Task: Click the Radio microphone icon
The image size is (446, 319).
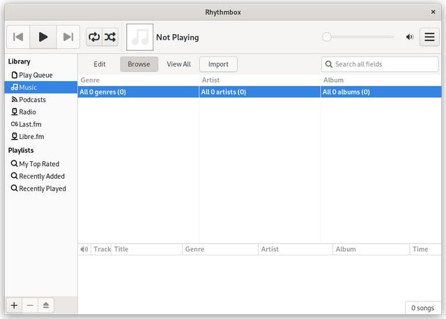Action: coord(14,112)
